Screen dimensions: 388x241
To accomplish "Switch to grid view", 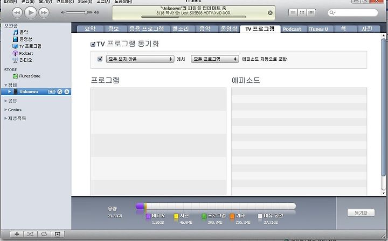I will (x=302, y=12).
